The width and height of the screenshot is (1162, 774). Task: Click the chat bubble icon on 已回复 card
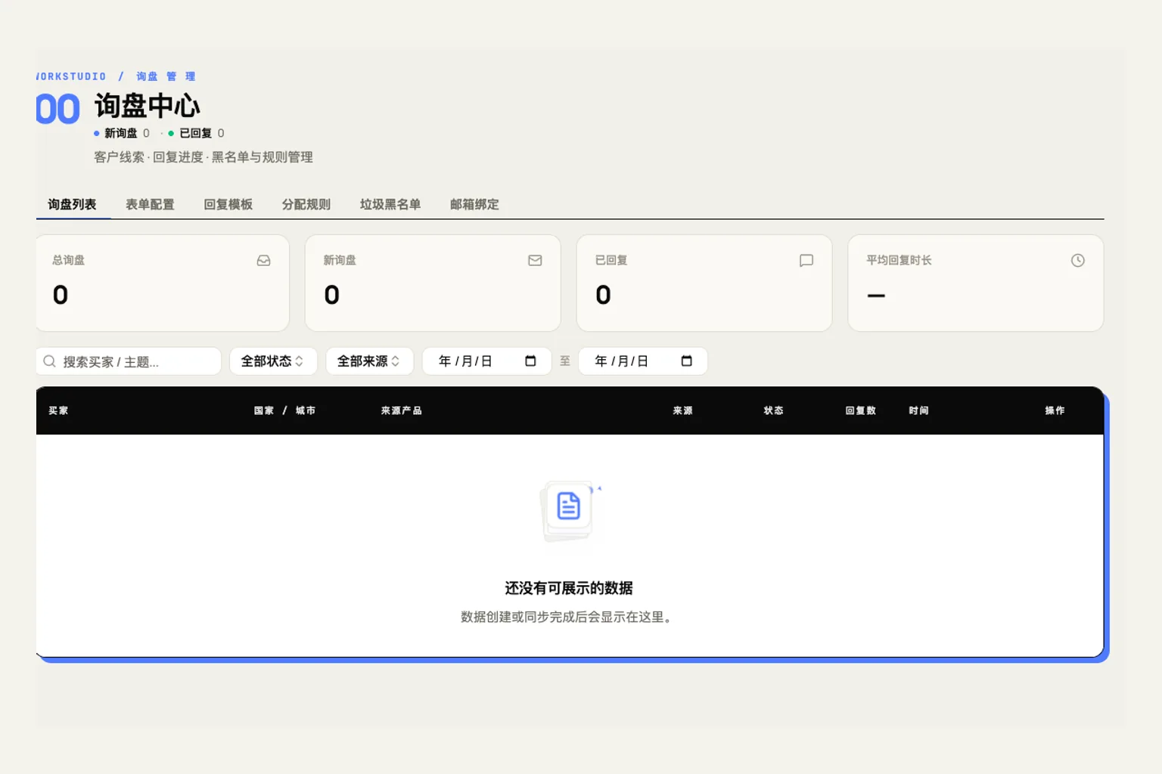click(806, 261)
